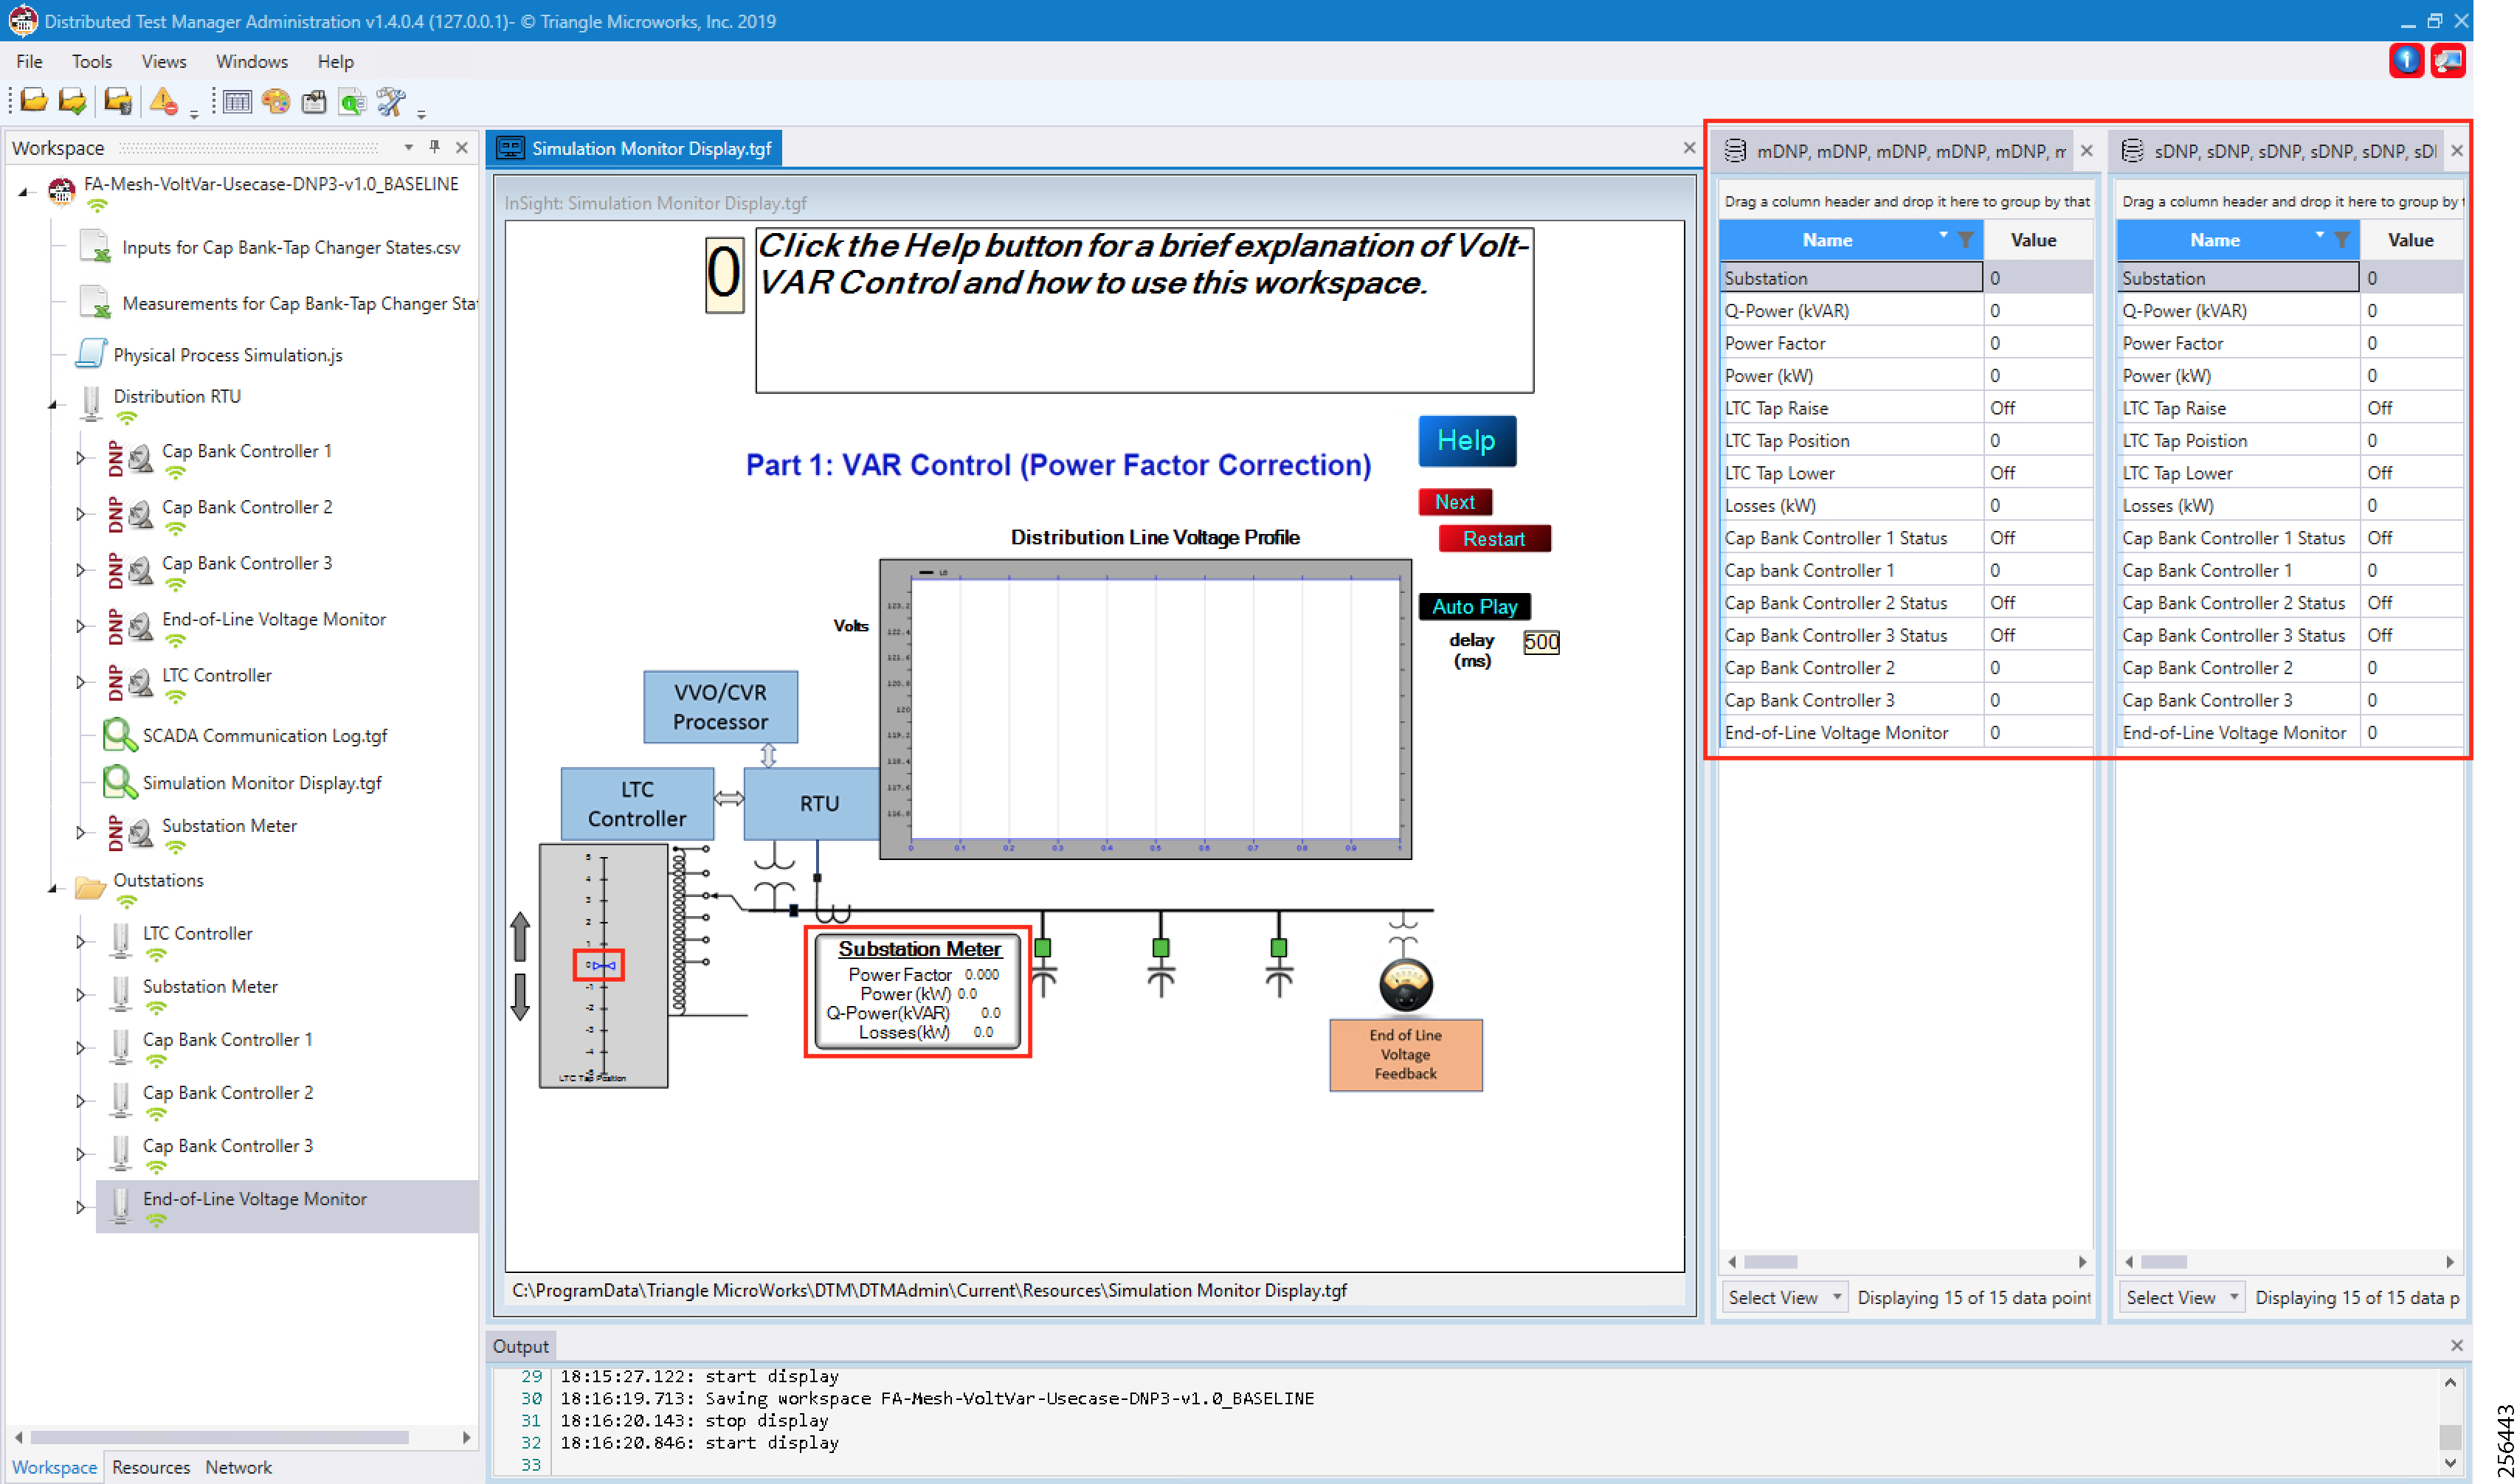The image size is (2517, 1484).
Task: Click the SCADA Communication Log.tgf magnifier icon
Action: 119,735
